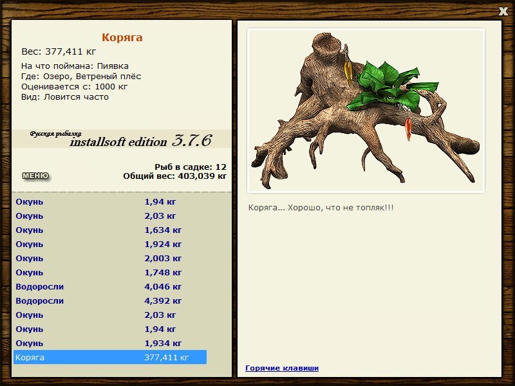Image resolution: width=515 pixels, height=386 pixels.
Task: Click the highlighted Коряга list row
Action: coord(110,357)
